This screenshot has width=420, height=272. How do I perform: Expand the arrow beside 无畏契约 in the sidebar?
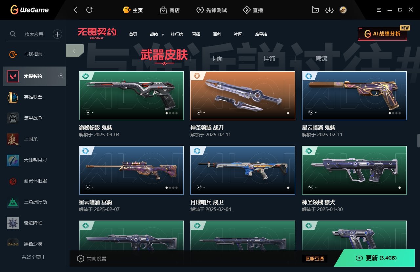pyautogui.click(x=61, y=76)
